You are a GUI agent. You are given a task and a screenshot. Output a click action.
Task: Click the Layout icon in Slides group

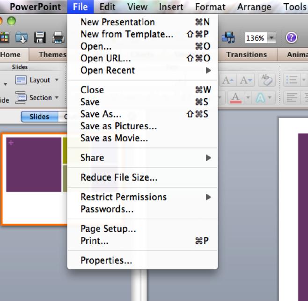tap(21, 80)
